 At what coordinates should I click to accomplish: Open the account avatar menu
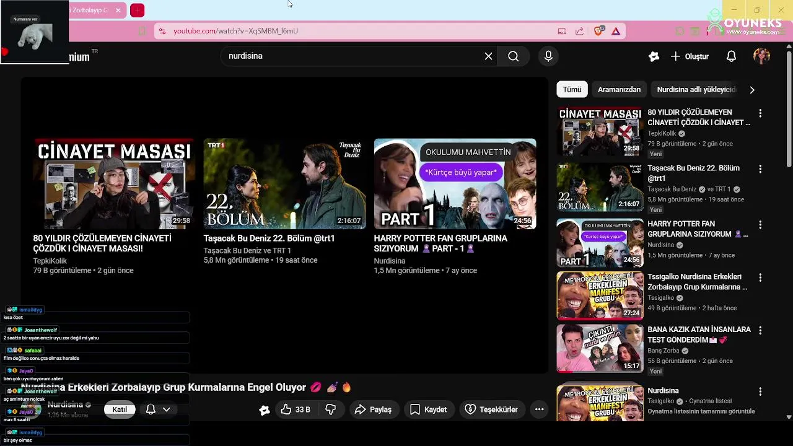click(761, 56)
